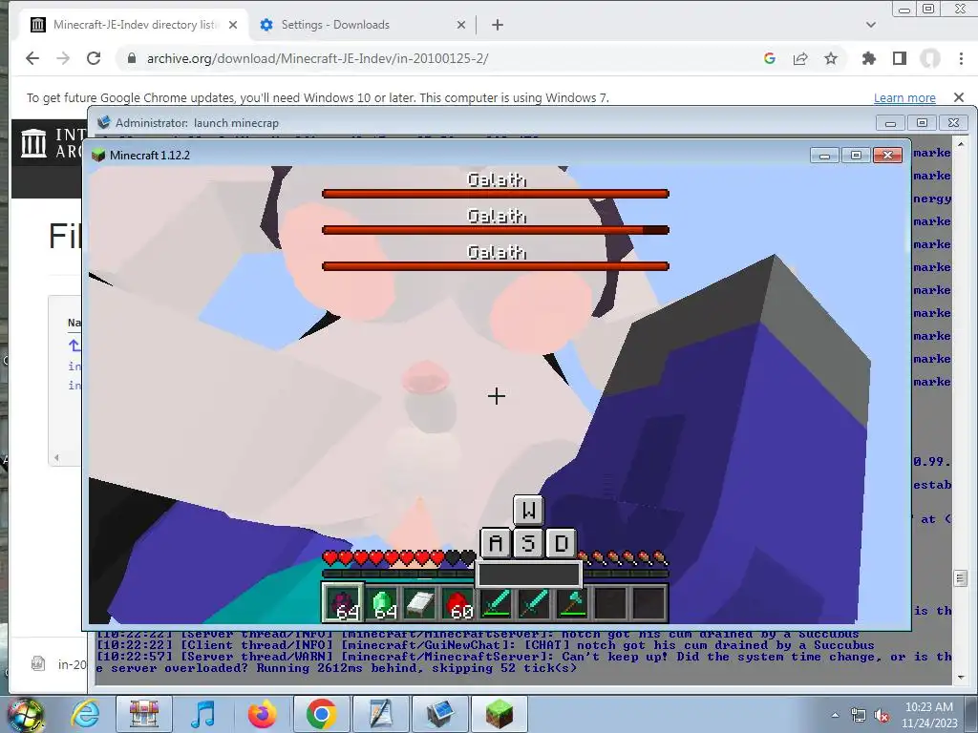Viewport: 978px width, 733px height.
Task: View site security lock info
Action: tap(131, 58)
